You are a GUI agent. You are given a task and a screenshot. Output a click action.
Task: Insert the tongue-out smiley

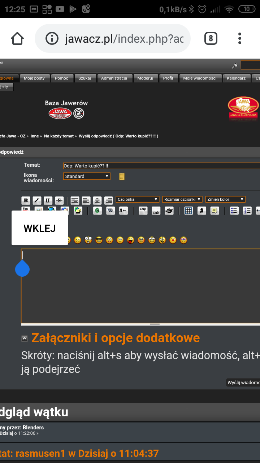point(131,240)
